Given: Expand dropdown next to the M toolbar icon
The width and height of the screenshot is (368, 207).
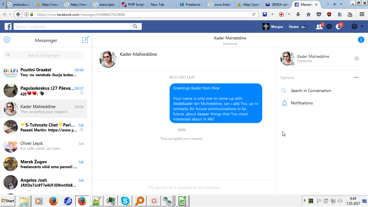Looking at the screenshot, I should pos(10,14).
